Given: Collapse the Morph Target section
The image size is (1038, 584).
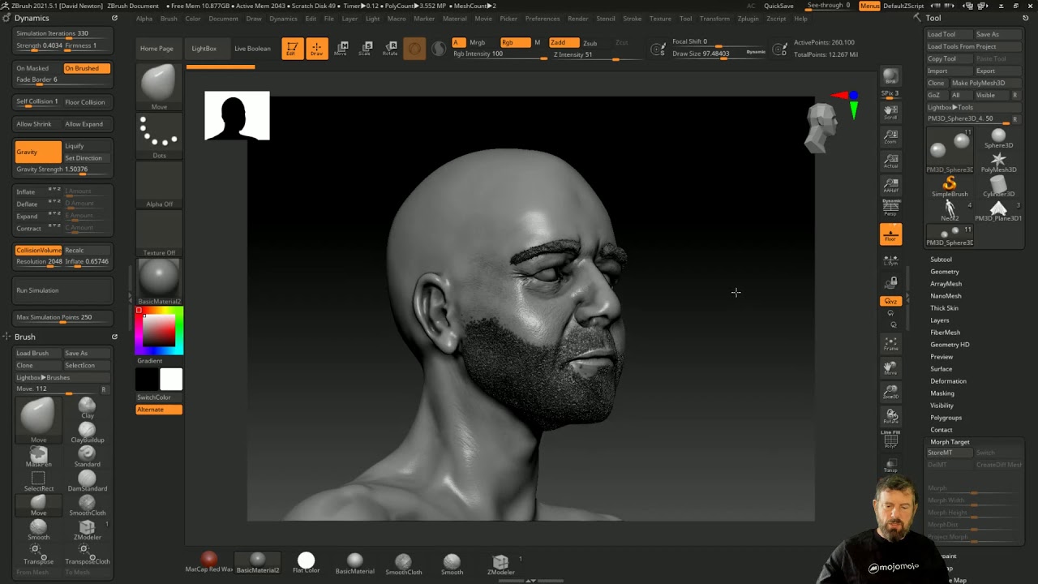Looking at the screenshot, I should click(950, 442).
